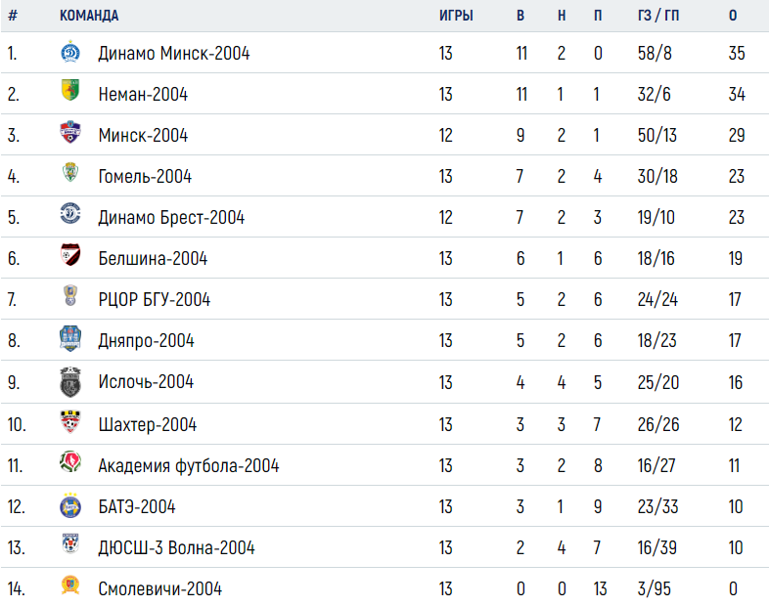Click the Неман-2004 green-yellow crest

click(70, 90)
